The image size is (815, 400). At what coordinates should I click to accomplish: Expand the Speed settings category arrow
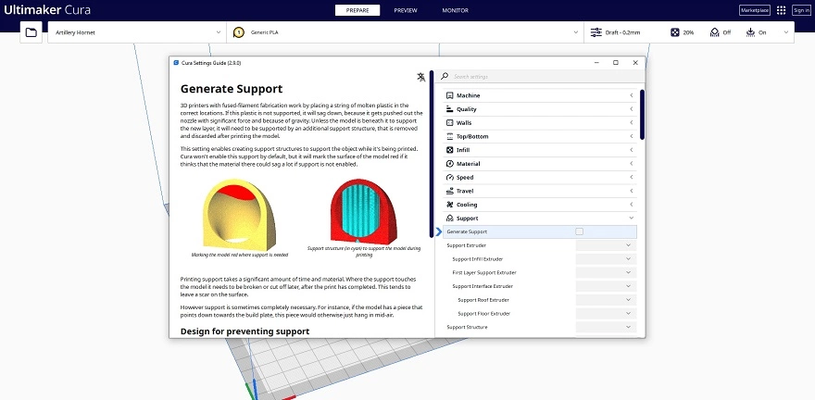[631, 177]
